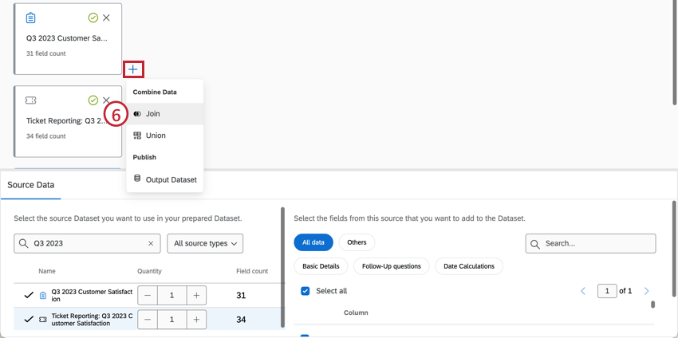
Task: Select the All data filter pill
Action: pos(313,242)
